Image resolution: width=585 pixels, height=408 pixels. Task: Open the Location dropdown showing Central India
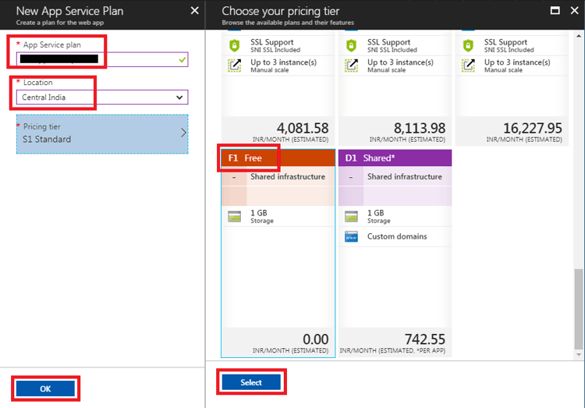[x=102, y=98]
